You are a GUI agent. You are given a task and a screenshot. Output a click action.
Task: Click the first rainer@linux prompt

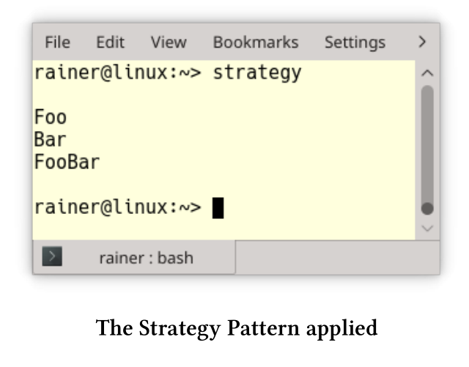pyautogui.click(x=118, y=73)
